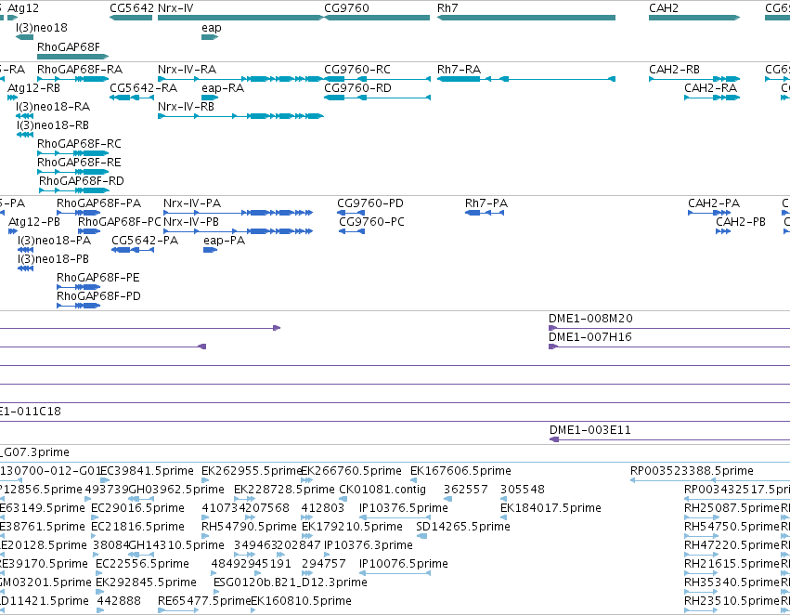Click protein RhoGAP68F-PD
The height and width of the screenshot is (615, 790).
tap(98, 296)
